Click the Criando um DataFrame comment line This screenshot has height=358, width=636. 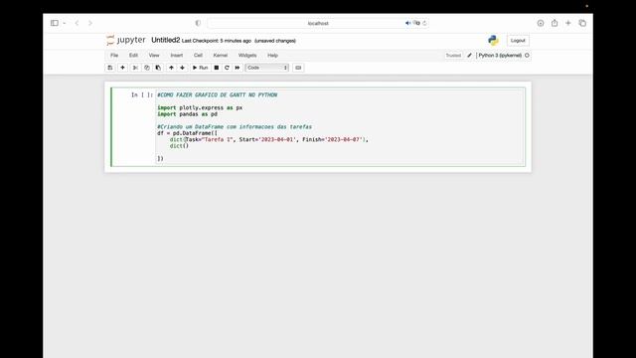(x=235, y=127)
